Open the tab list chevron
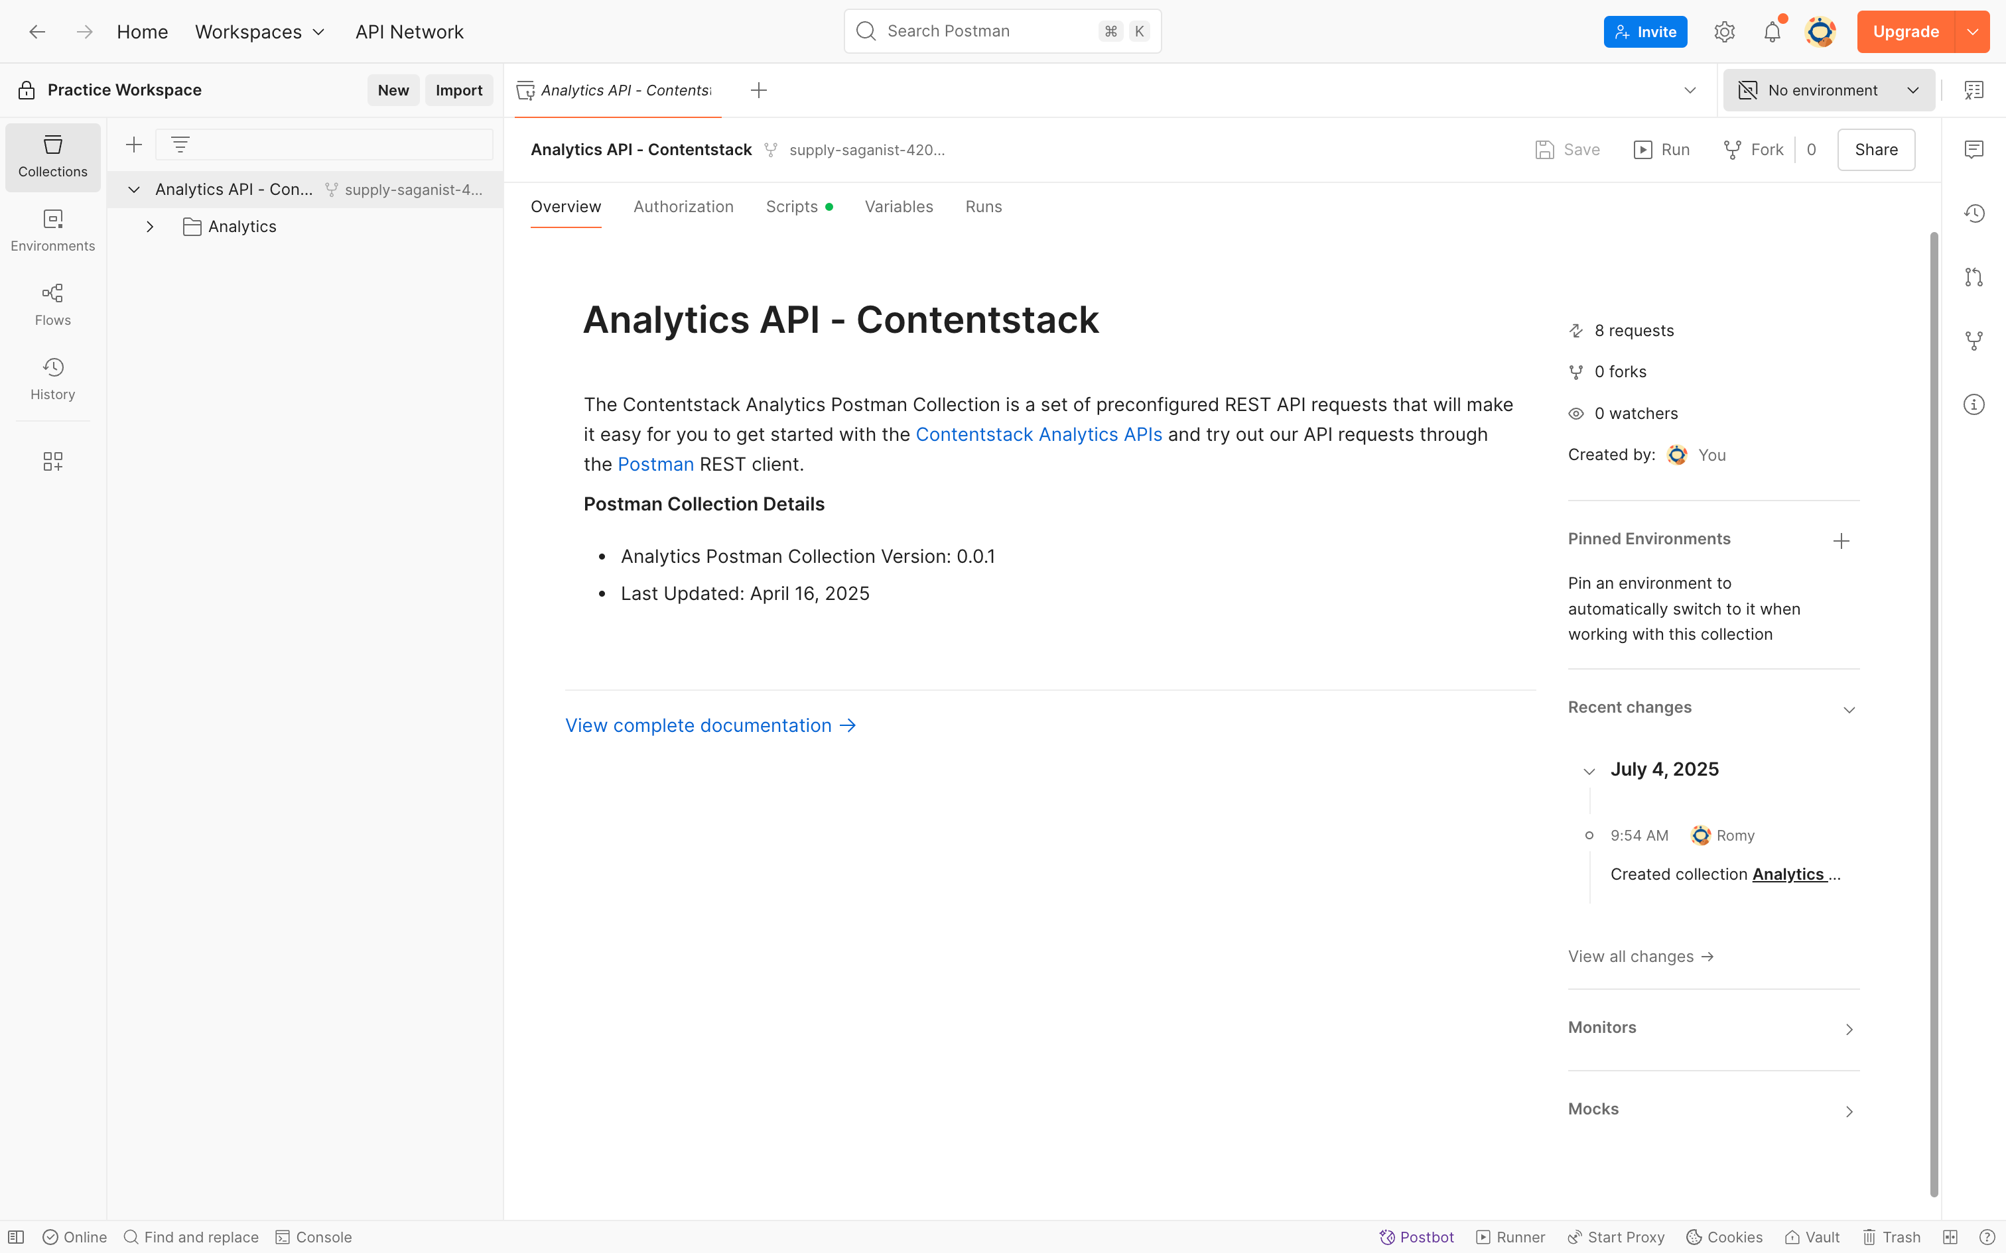 (1690, 90)
